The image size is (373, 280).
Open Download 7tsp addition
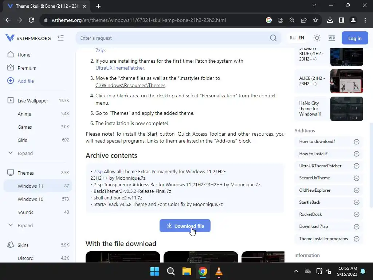(329, 226)
